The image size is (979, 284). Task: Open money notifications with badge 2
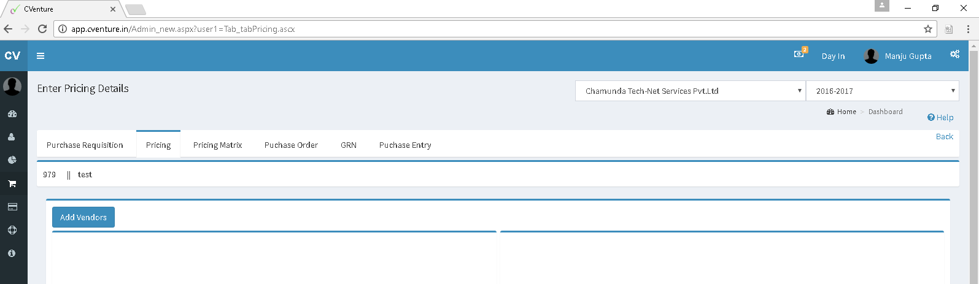coord(800,53)
